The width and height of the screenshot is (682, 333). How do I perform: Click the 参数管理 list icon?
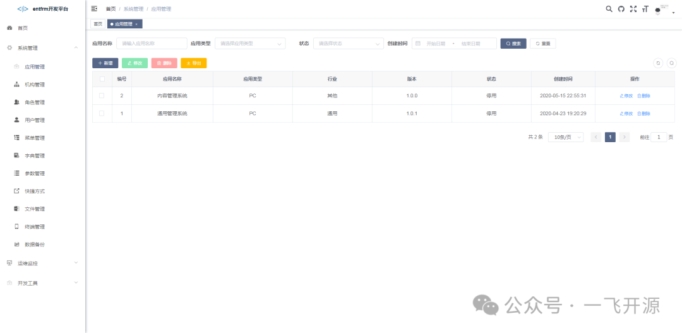tap(16, 173)
